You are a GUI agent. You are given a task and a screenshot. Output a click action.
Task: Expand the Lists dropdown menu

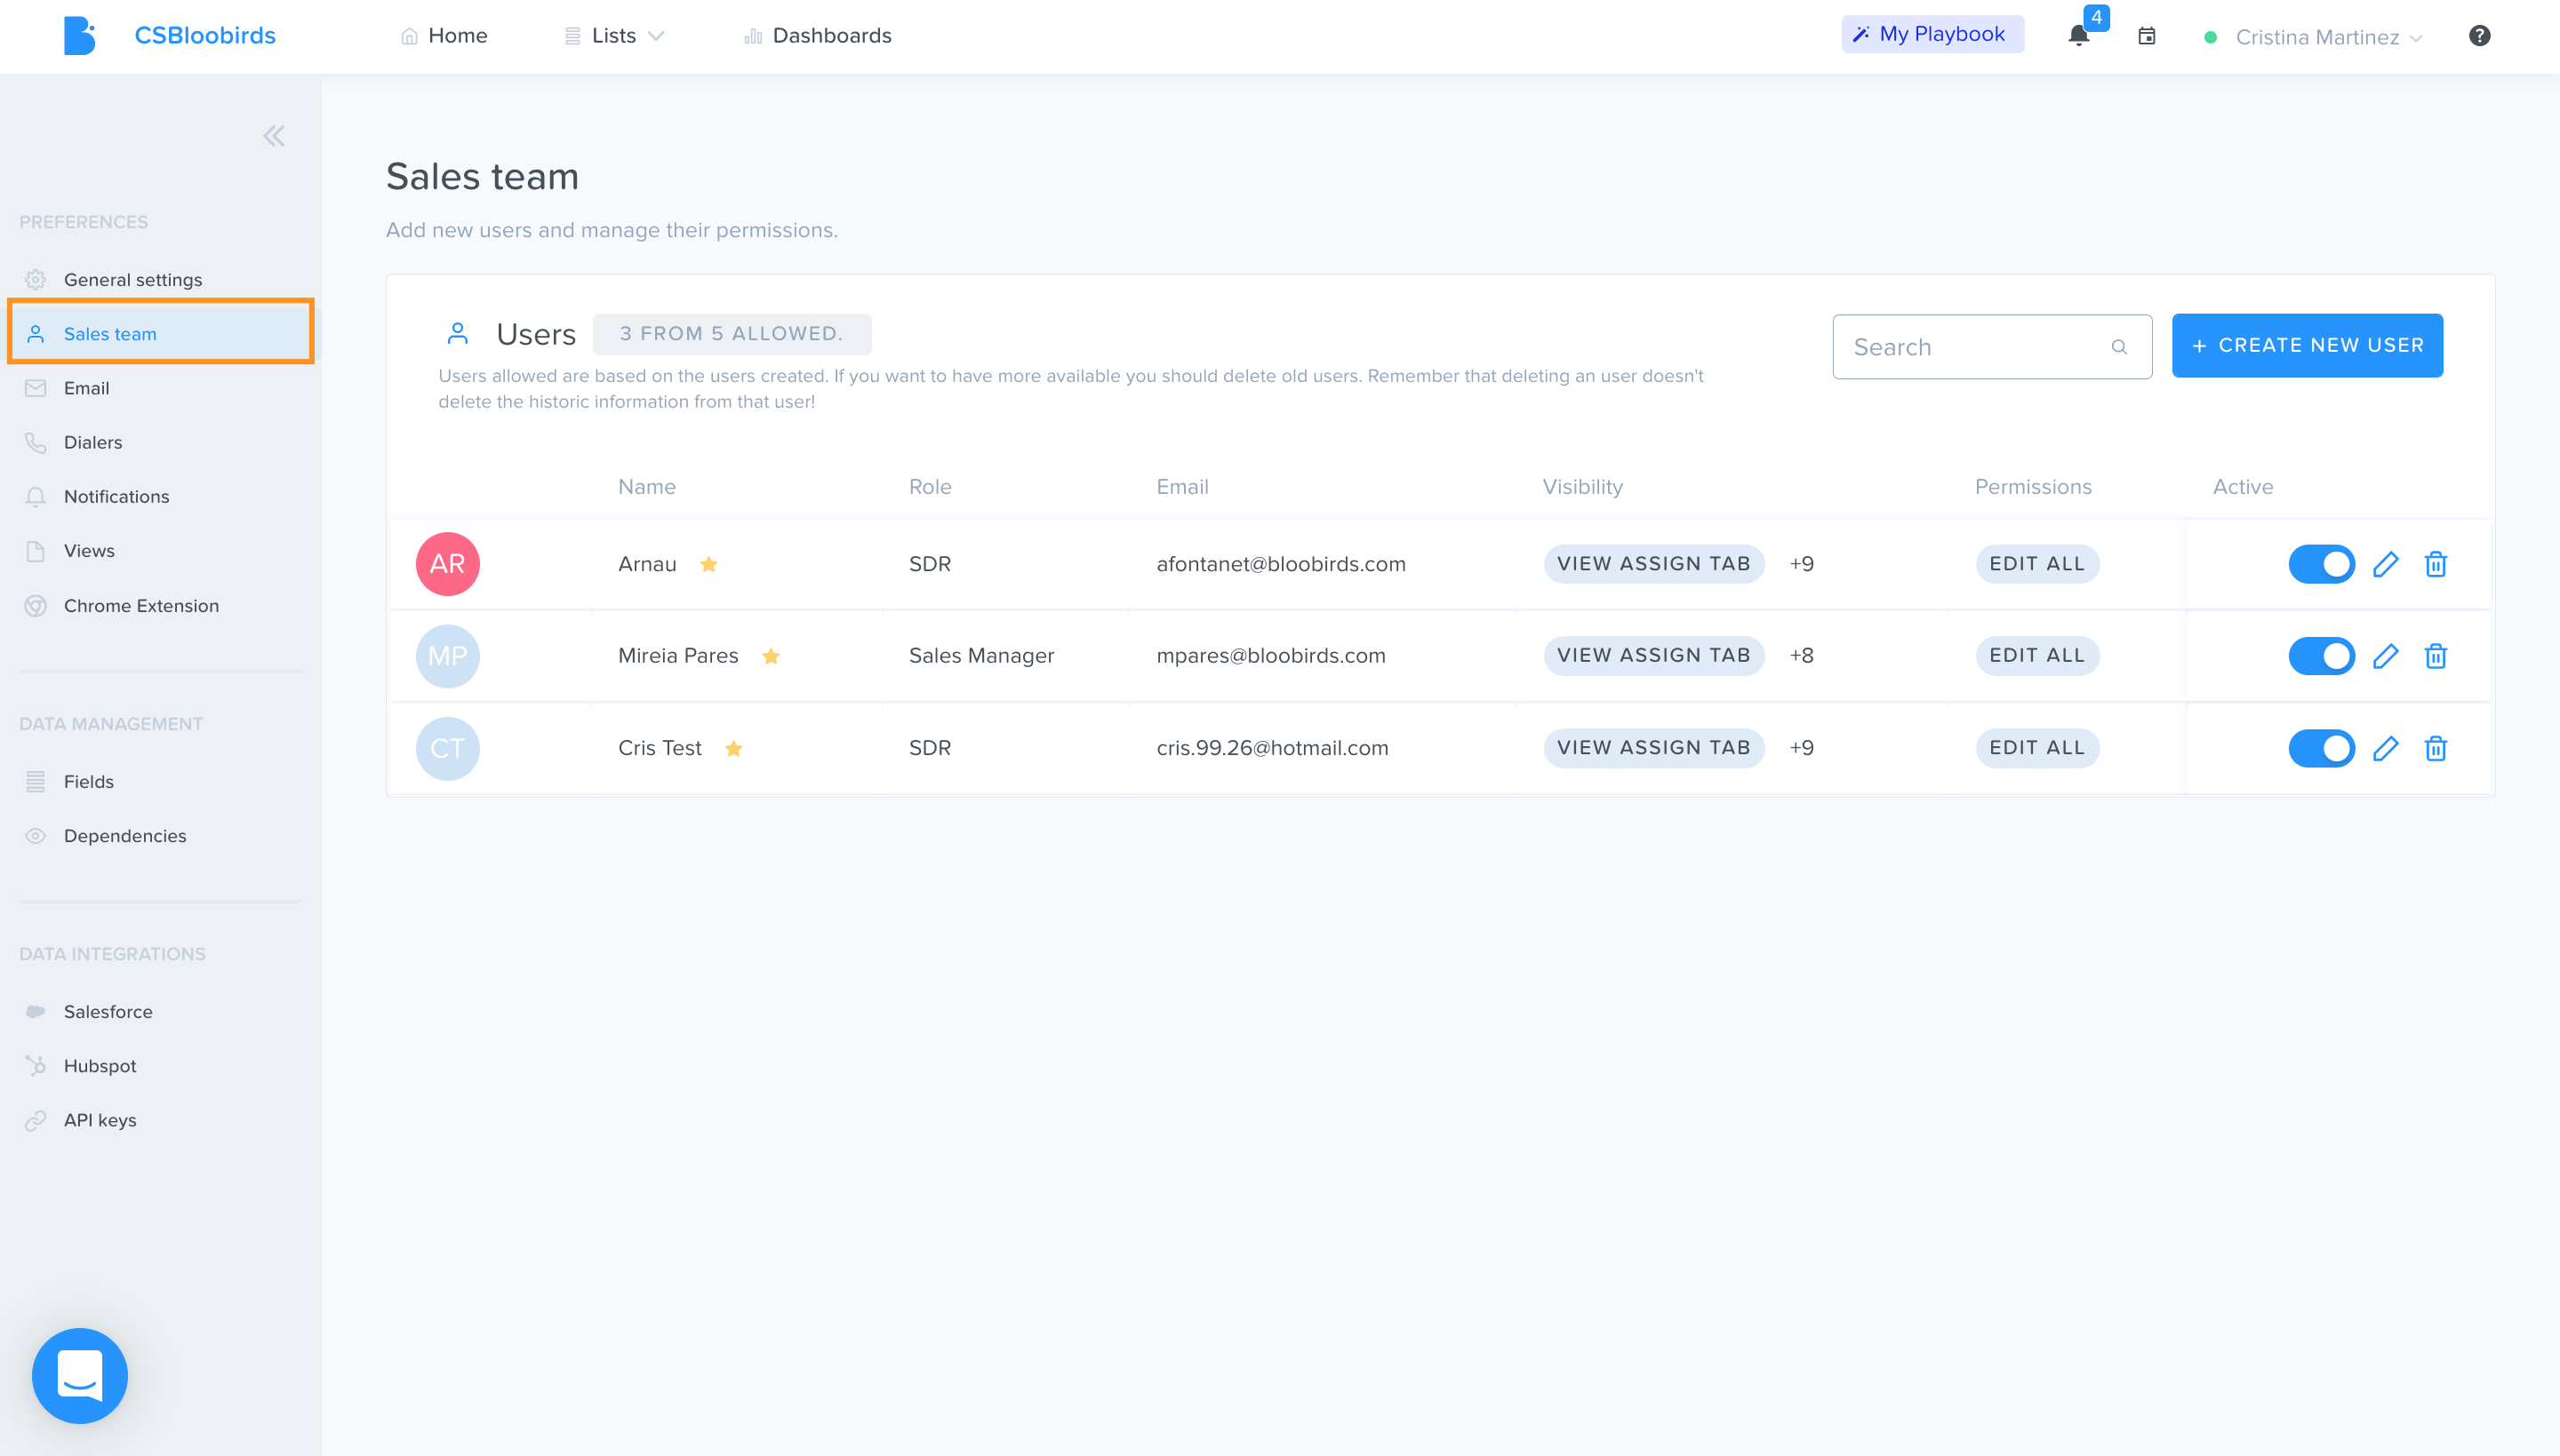click(x=614, y=36)
